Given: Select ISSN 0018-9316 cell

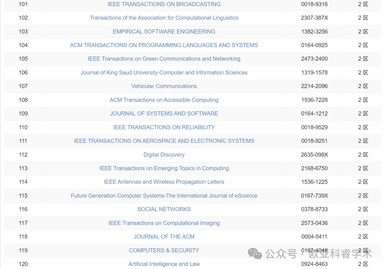Looking at the screenshot, I should (314, 4).
